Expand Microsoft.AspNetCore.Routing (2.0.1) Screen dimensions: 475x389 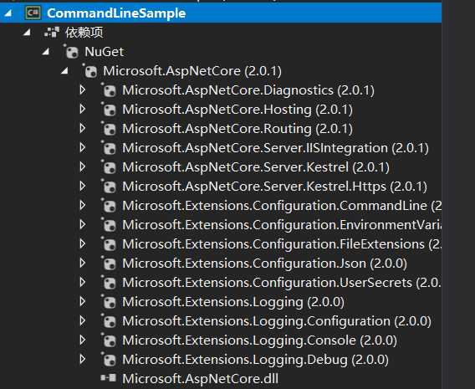point(83,129)
